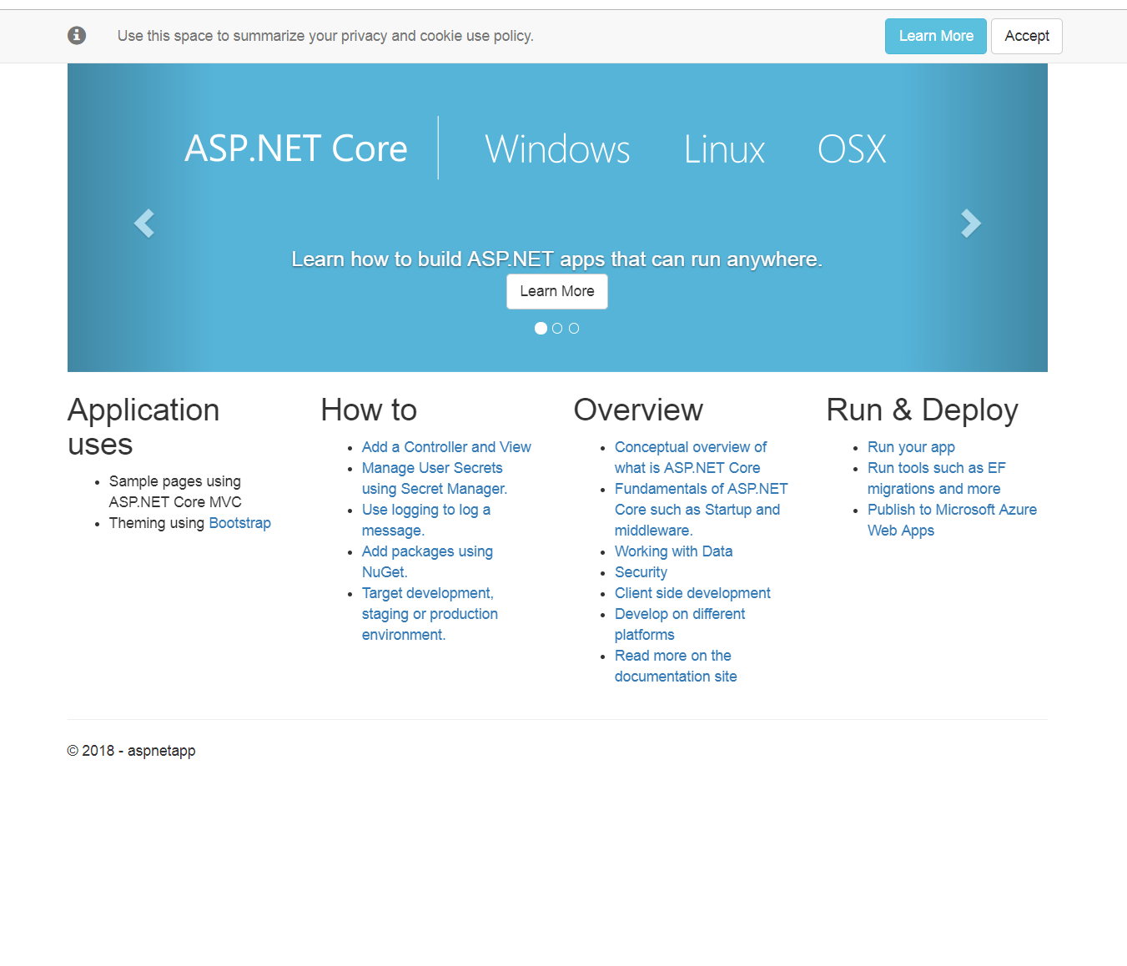Open Add packages using NuGet link

tap(427, 562)
